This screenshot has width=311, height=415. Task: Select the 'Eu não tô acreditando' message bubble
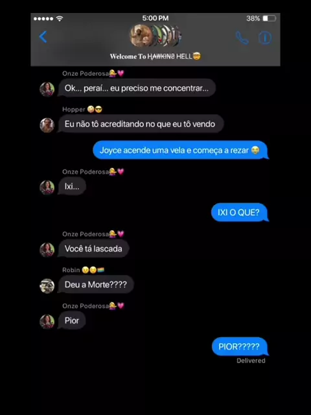point(141,124)
